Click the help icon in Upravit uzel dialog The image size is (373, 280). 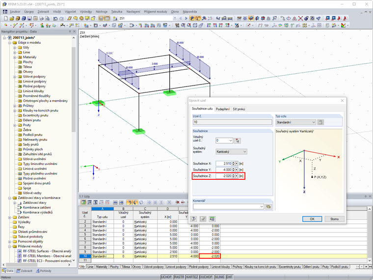(194, 219)
